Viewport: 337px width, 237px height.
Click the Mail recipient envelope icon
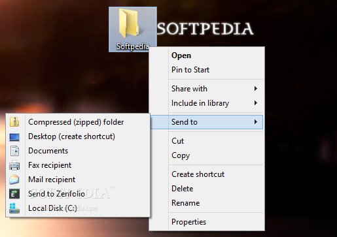coord(14,180)
